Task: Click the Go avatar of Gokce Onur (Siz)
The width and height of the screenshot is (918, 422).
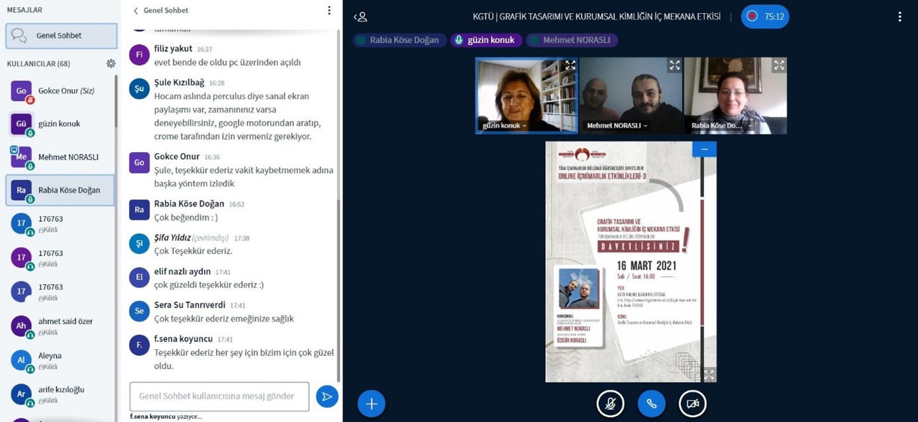Action: (x=21, y=91)
